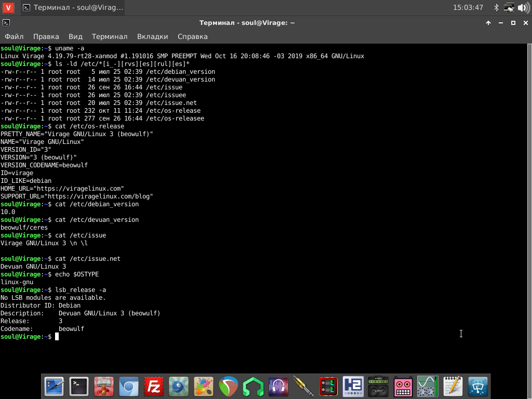The height and width of the screenshot is (399, 532).
Task: Open the blue meter gauge dock icon
Action: [x=478, y=387]
